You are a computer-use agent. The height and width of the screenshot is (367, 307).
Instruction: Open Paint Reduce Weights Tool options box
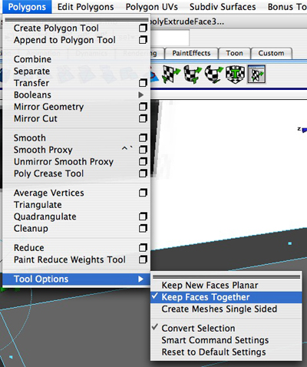pyautogui.click(x=143, y=260)
